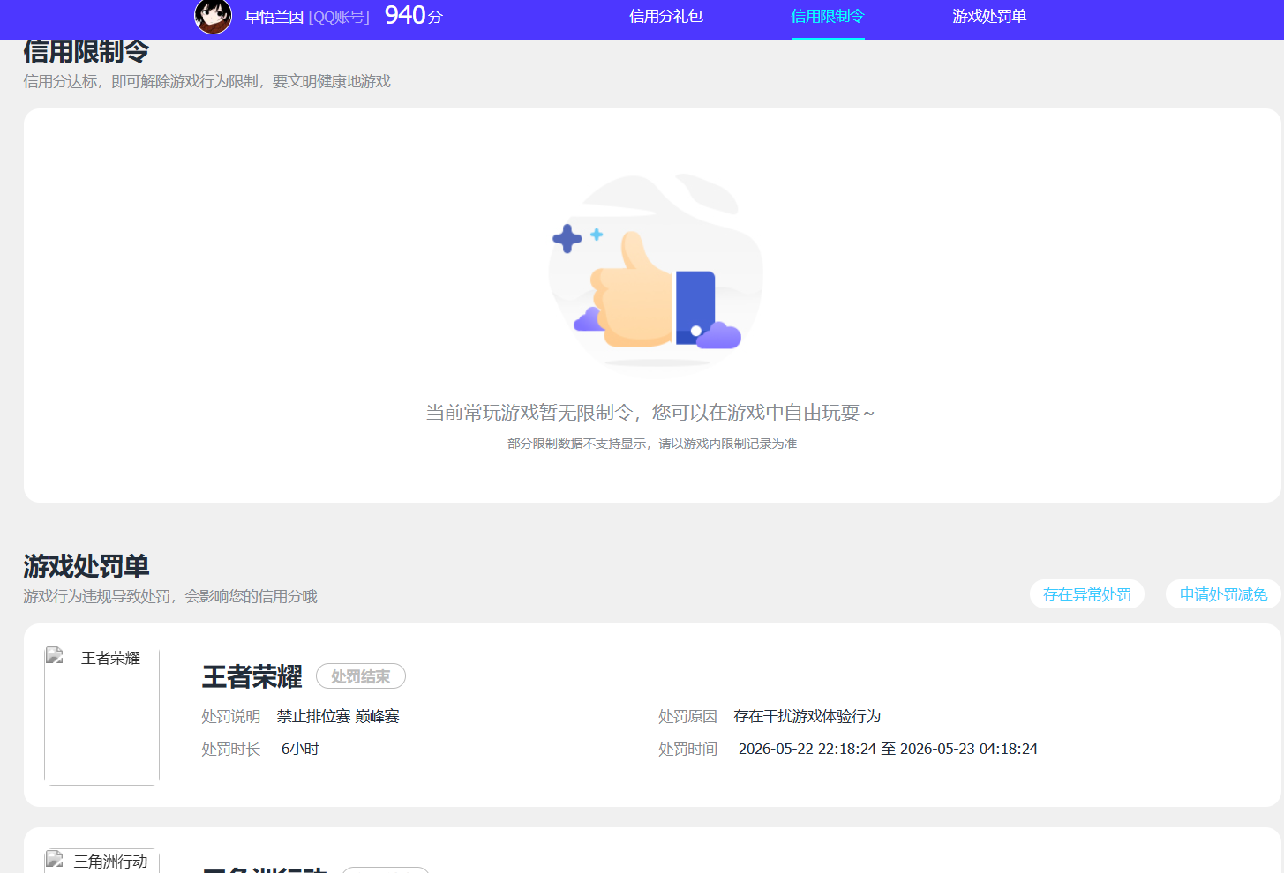The width and height of the screenshot is (1284, 873).
Task: Open the 信用分礼包 tab
Action: pyautogui.click(x=666, y=16)
